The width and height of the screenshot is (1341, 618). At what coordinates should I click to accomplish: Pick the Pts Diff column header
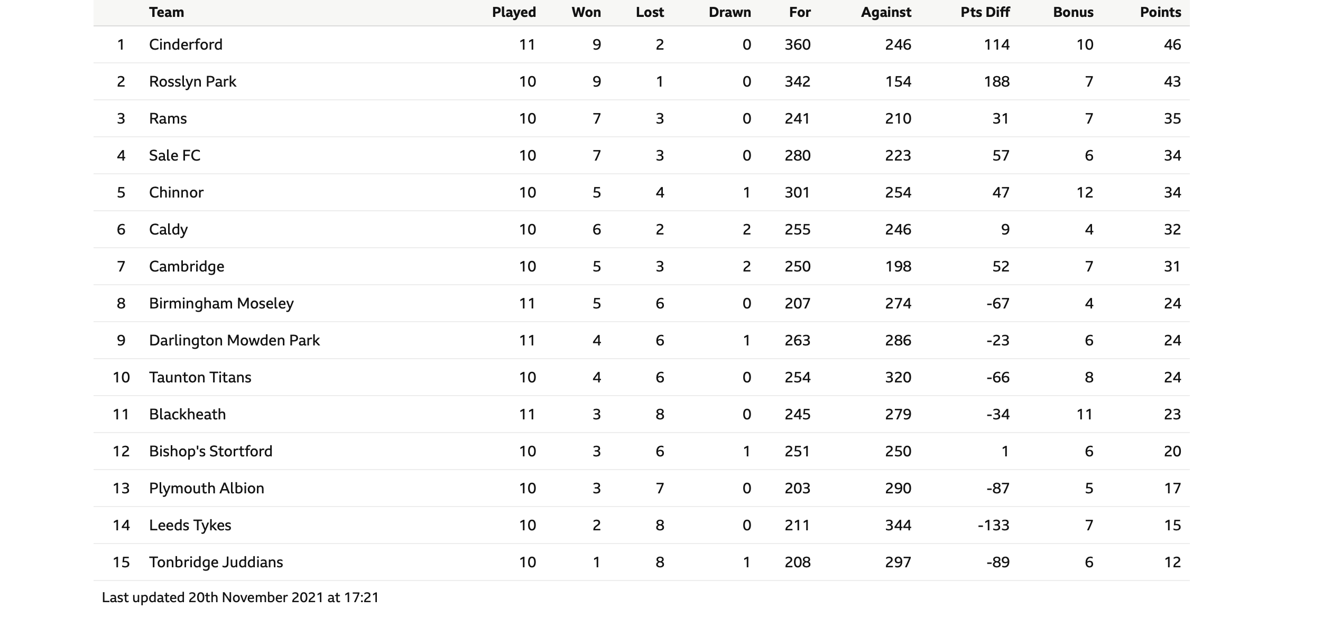click(x=985, y=12)
